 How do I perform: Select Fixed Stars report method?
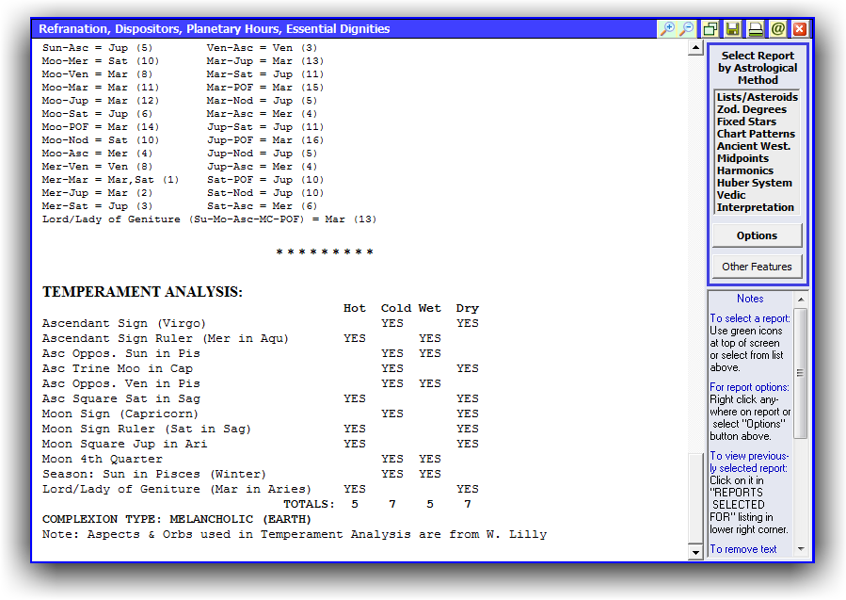[x=746, y=122]
